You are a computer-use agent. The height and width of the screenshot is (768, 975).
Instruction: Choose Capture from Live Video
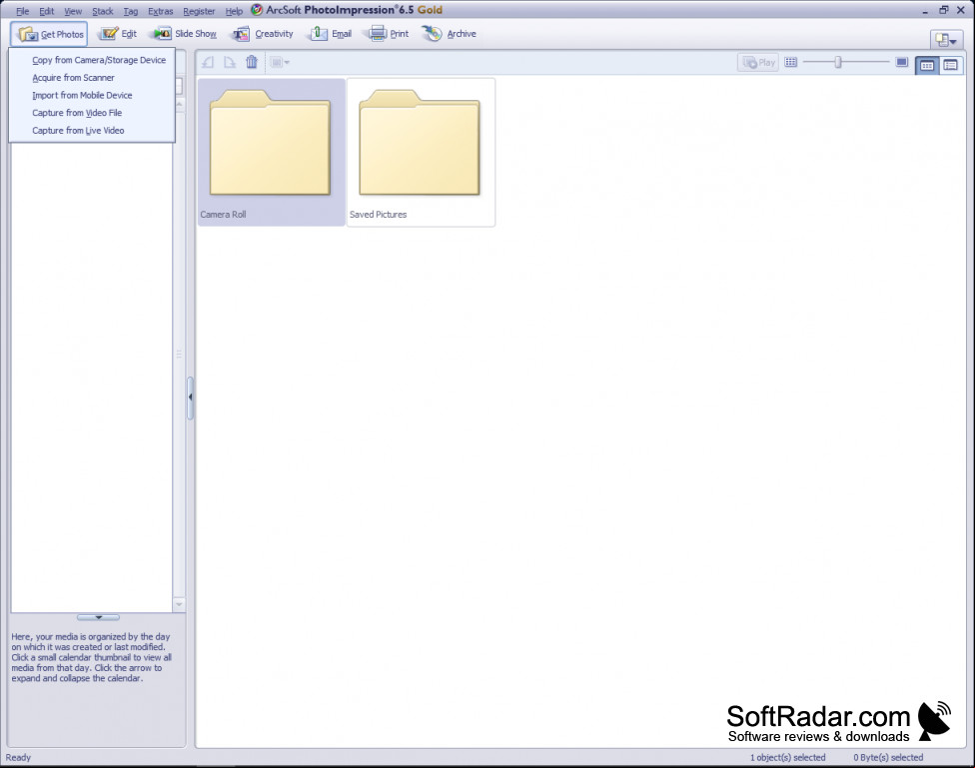coord(92,131)
